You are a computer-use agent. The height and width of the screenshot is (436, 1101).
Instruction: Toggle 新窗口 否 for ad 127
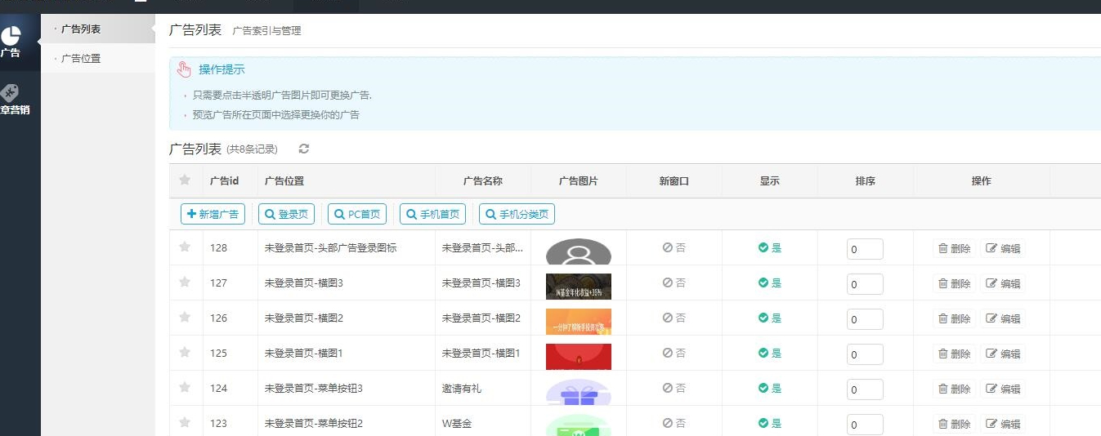[x=674, y=283]
